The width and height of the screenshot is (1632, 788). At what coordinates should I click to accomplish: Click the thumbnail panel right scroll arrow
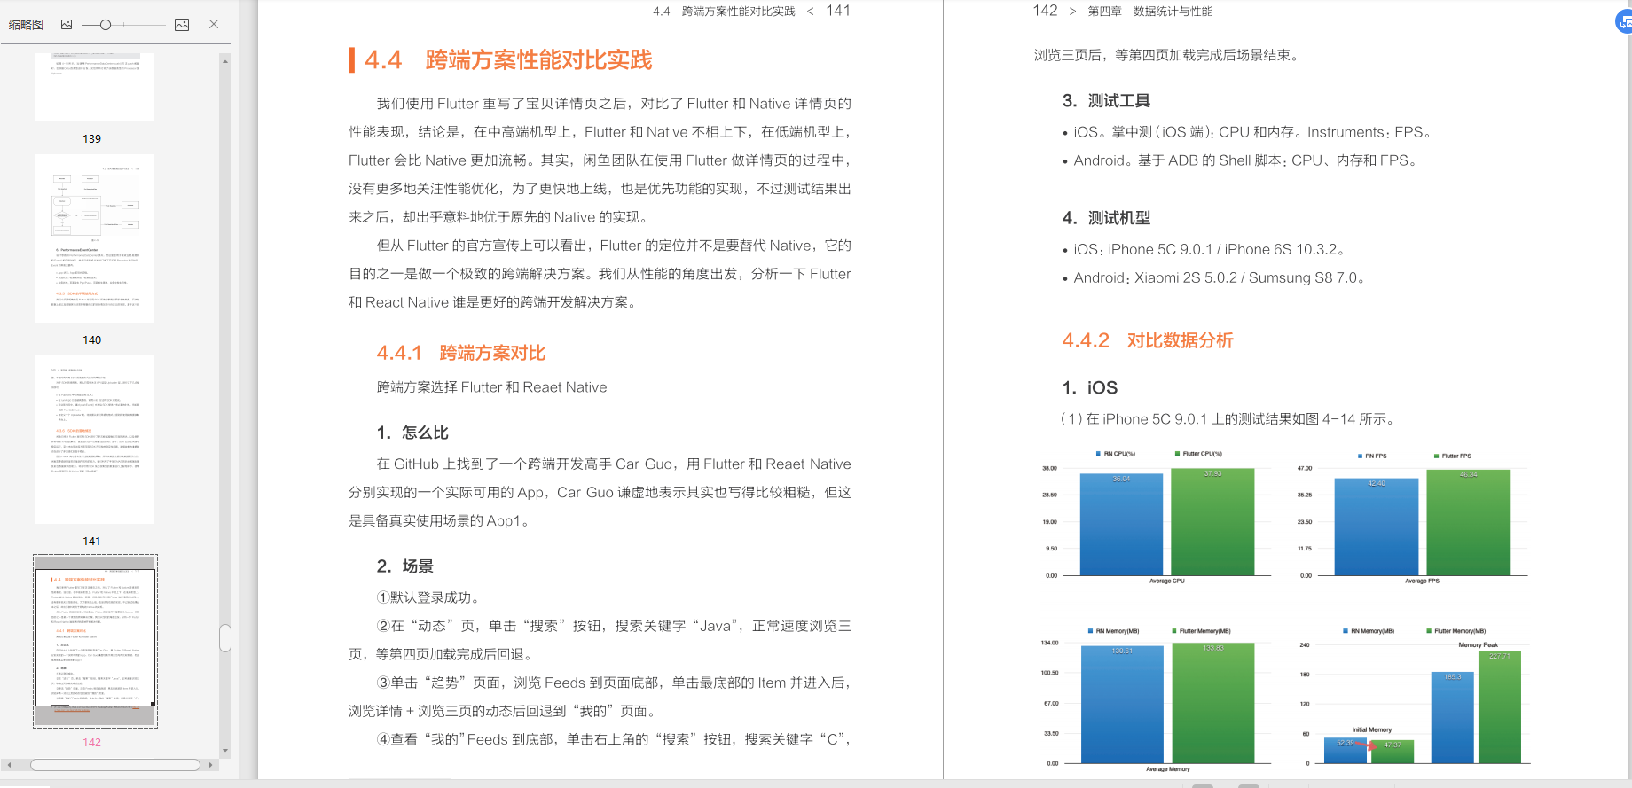210,764
